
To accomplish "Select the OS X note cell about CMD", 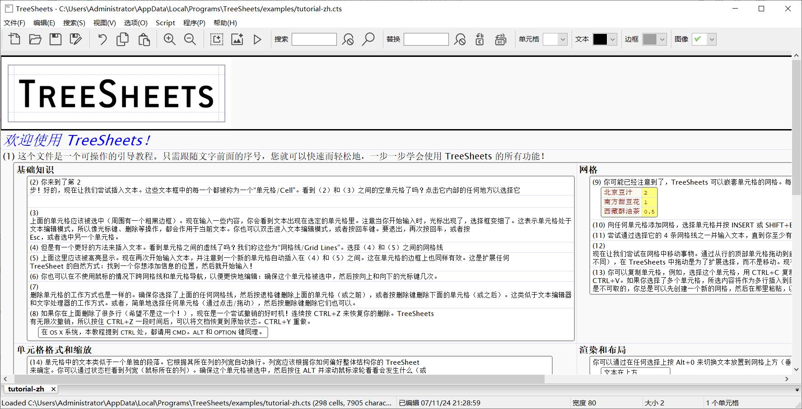I will click(x=153, y=332).
